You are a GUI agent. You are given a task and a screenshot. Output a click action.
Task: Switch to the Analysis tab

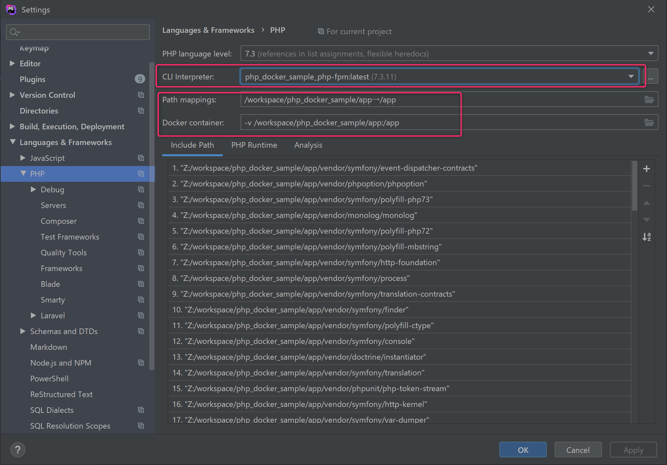[x=308, y=145]
